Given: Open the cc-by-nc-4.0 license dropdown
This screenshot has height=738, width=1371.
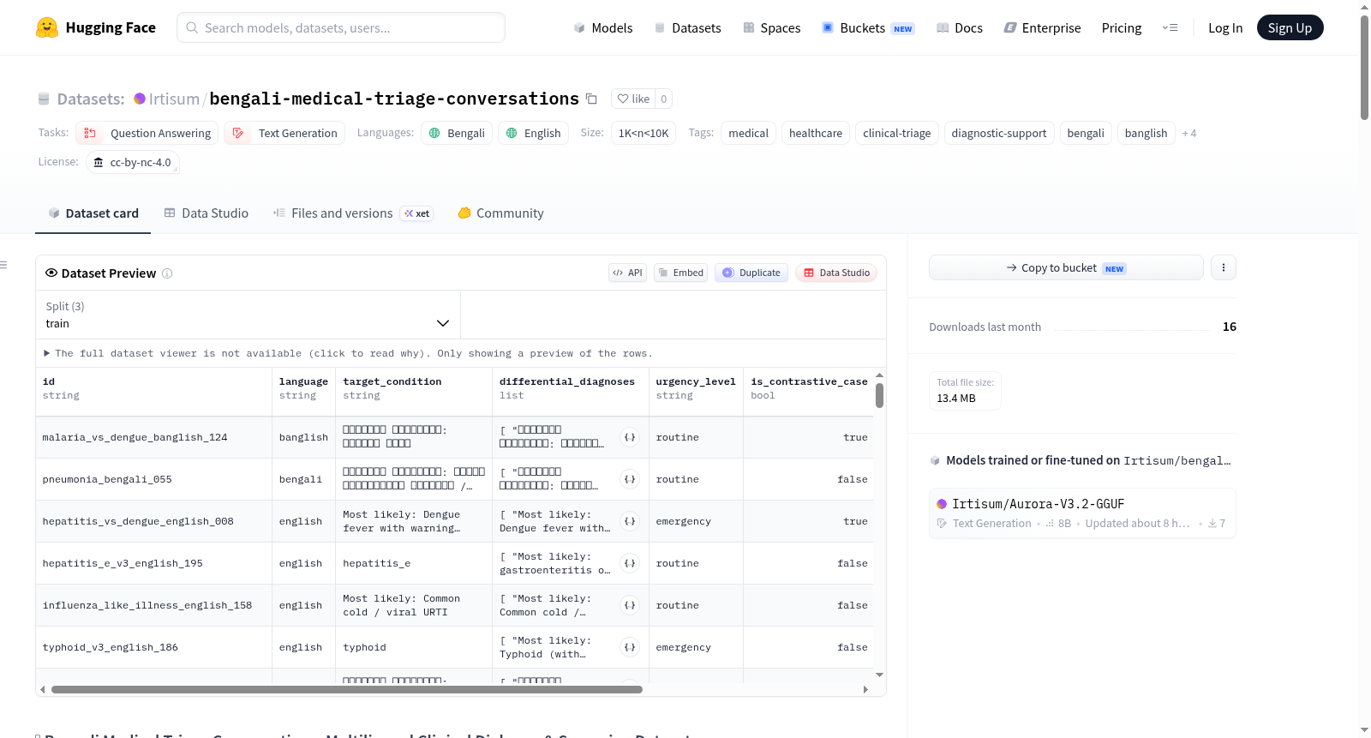Looking at the screenshot, I should [133, 162].
